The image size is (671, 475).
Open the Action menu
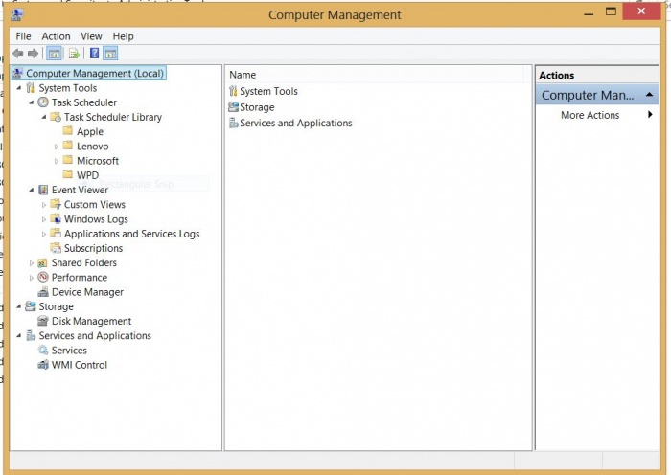[x=56, y=36]
